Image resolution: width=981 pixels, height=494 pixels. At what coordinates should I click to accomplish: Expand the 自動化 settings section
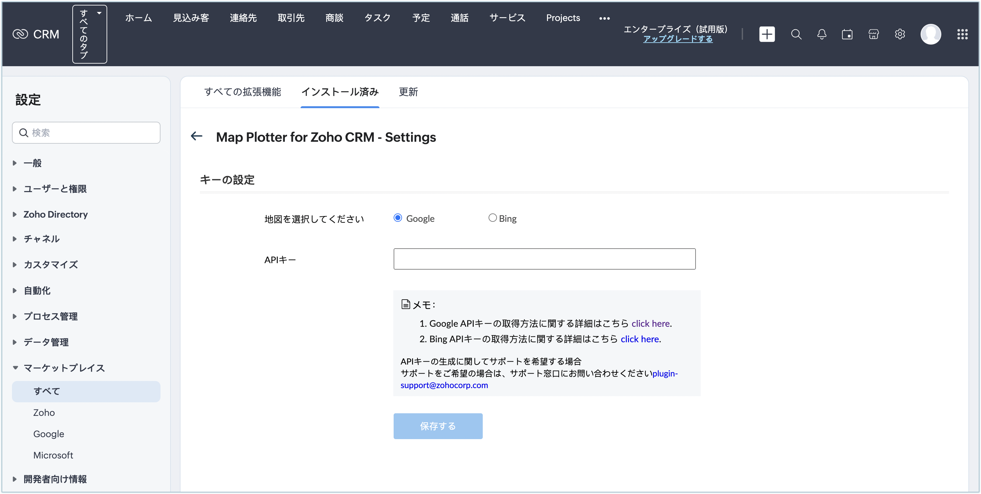37,291
